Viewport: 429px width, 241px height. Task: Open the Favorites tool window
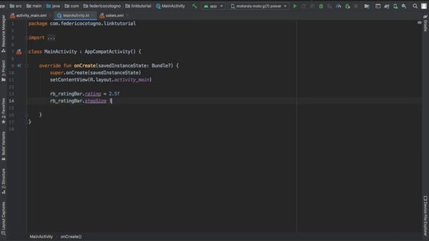coord(3,110)
